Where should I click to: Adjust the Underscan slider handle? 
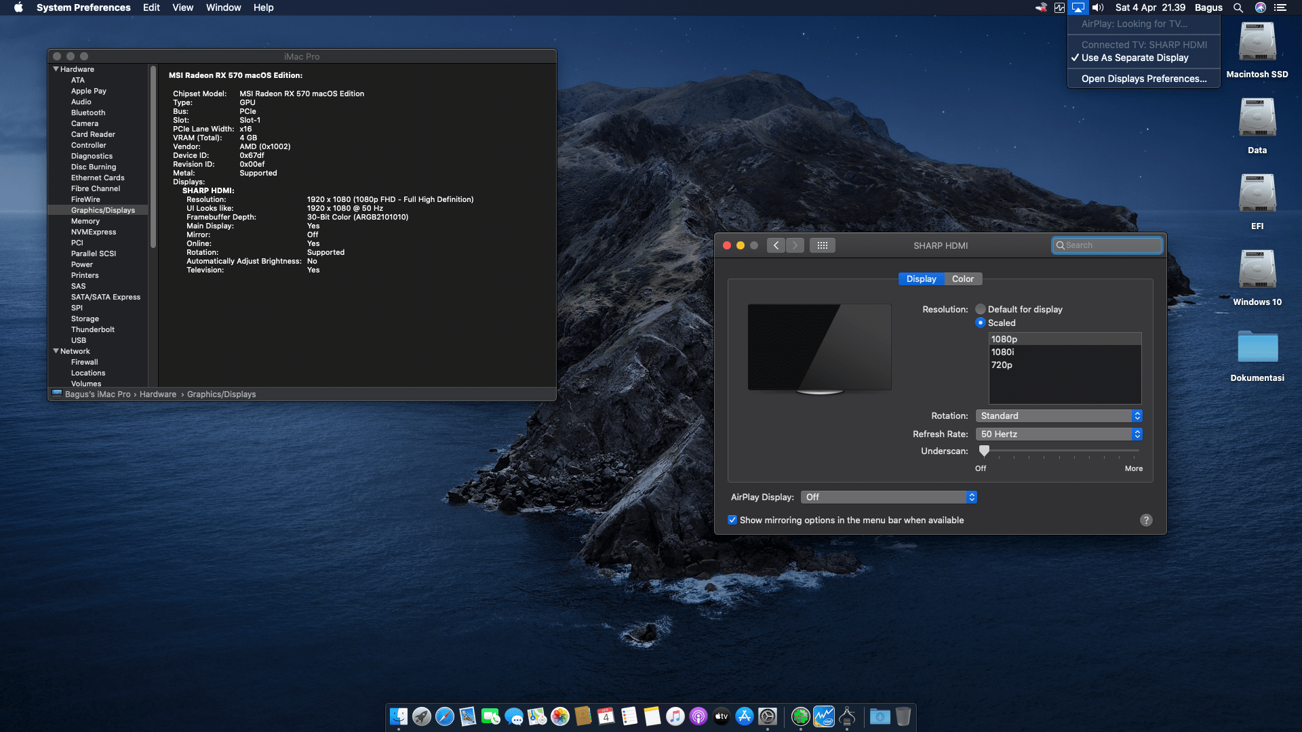point(984,451)
